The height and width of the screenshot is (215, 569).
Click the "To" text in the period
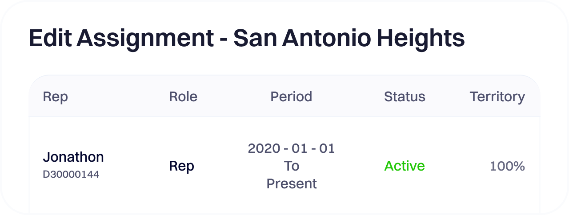[292, 166]
